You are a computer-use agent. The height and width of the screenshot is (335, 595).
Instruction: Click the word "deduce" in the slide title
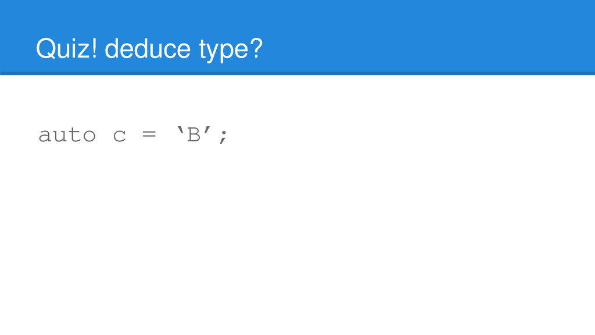pyautogui.click(x=148, y=49)
